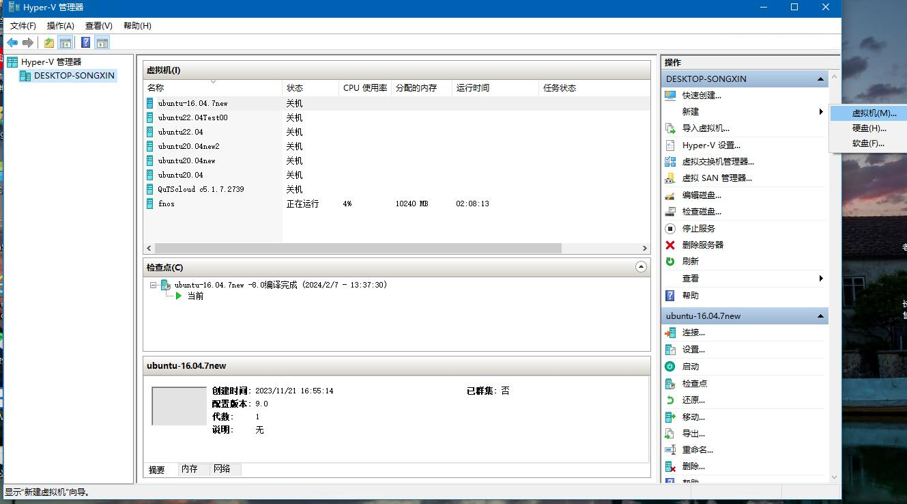Sort by the 分配的内存 column header

pyautogui.click(x=422, y=88)
